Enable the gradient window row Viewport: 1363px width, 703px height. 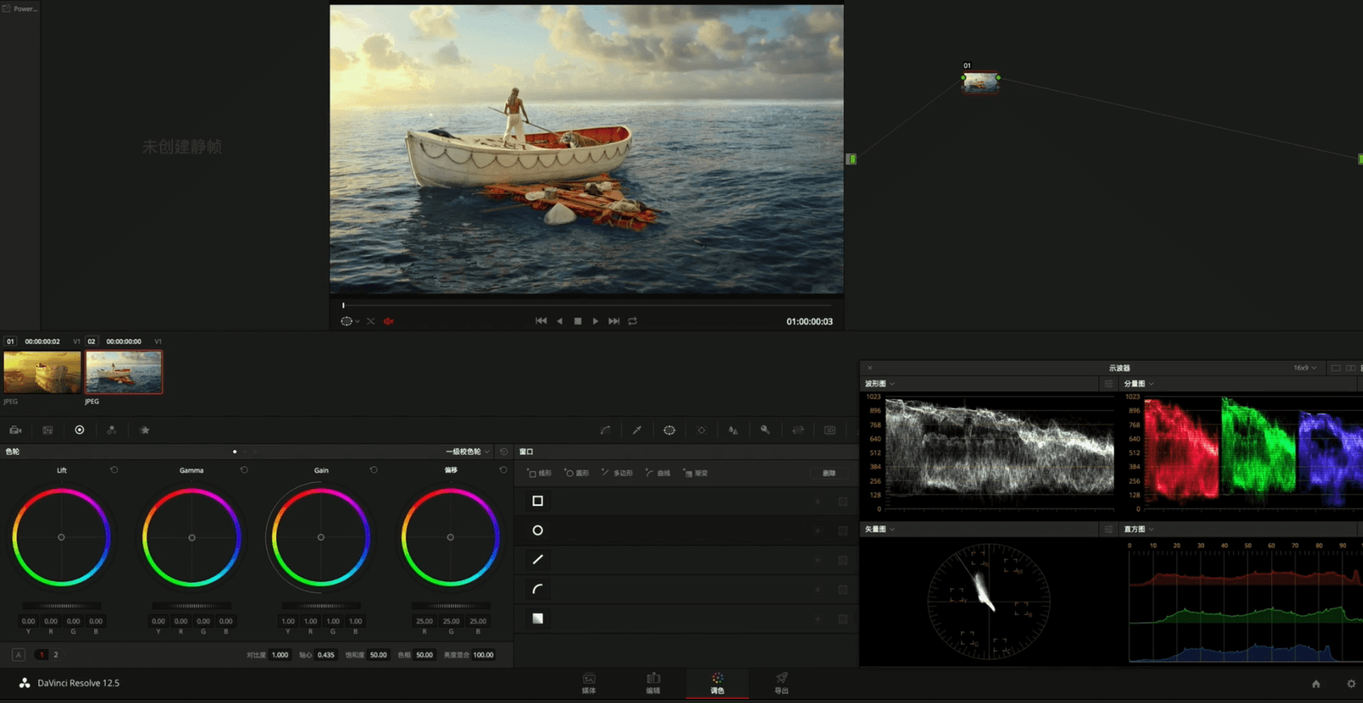[537, 619]
